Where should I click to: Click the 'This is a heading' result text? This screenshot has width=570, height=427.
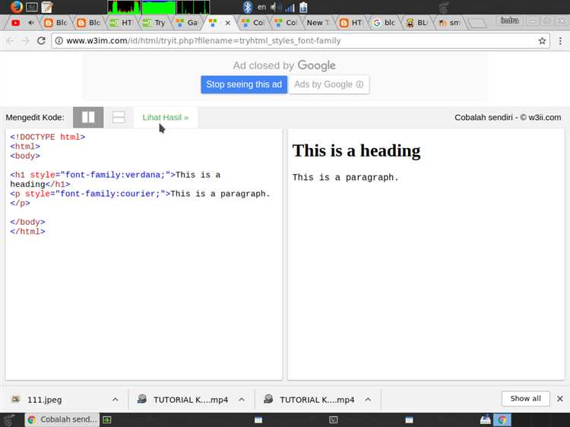(x=356, y=150)
